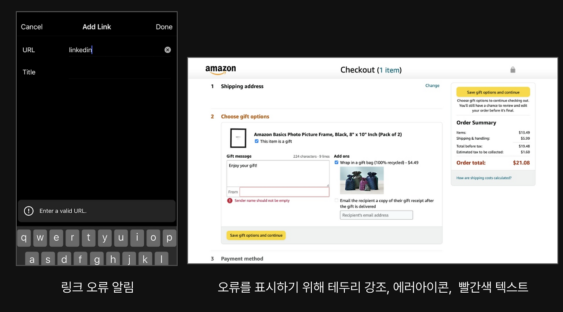The height and width of the screenshot is (312, 563).
Task: Enable emailing the recipient a gift receipt copy
Action: point(336,200)
